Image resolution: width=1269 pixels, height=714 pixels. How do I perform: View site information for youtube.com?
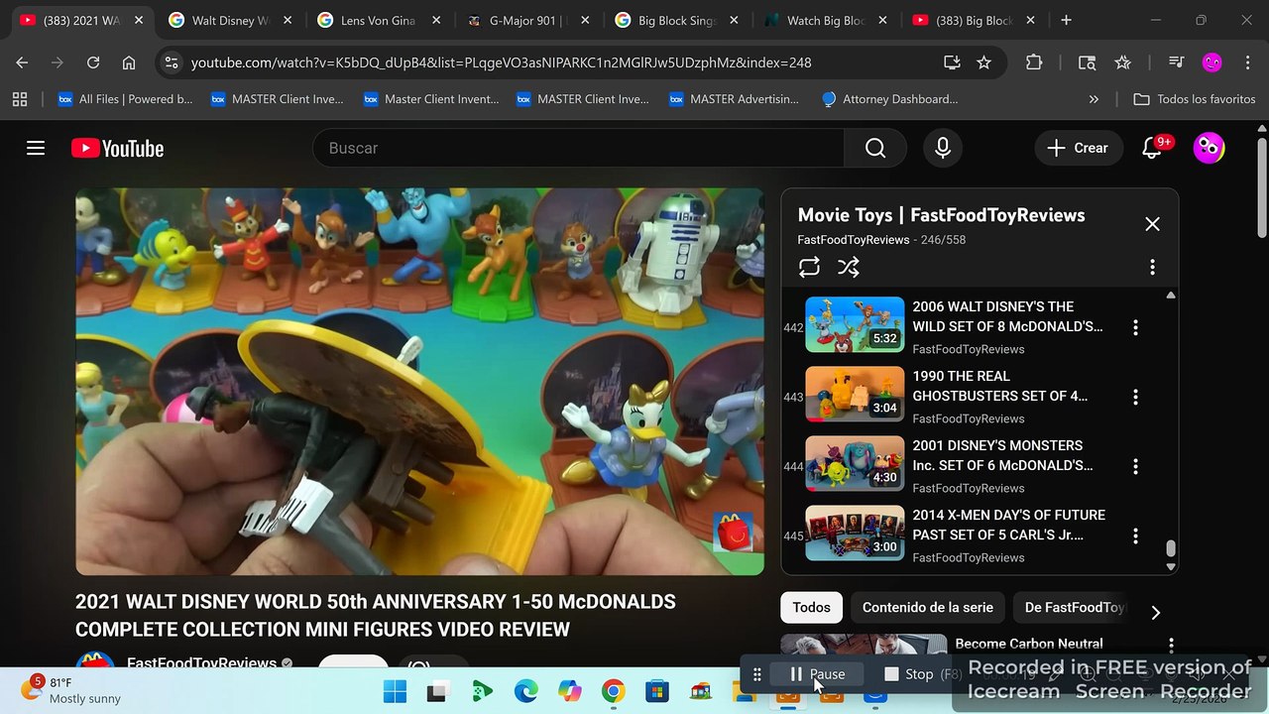click(172, 62)
